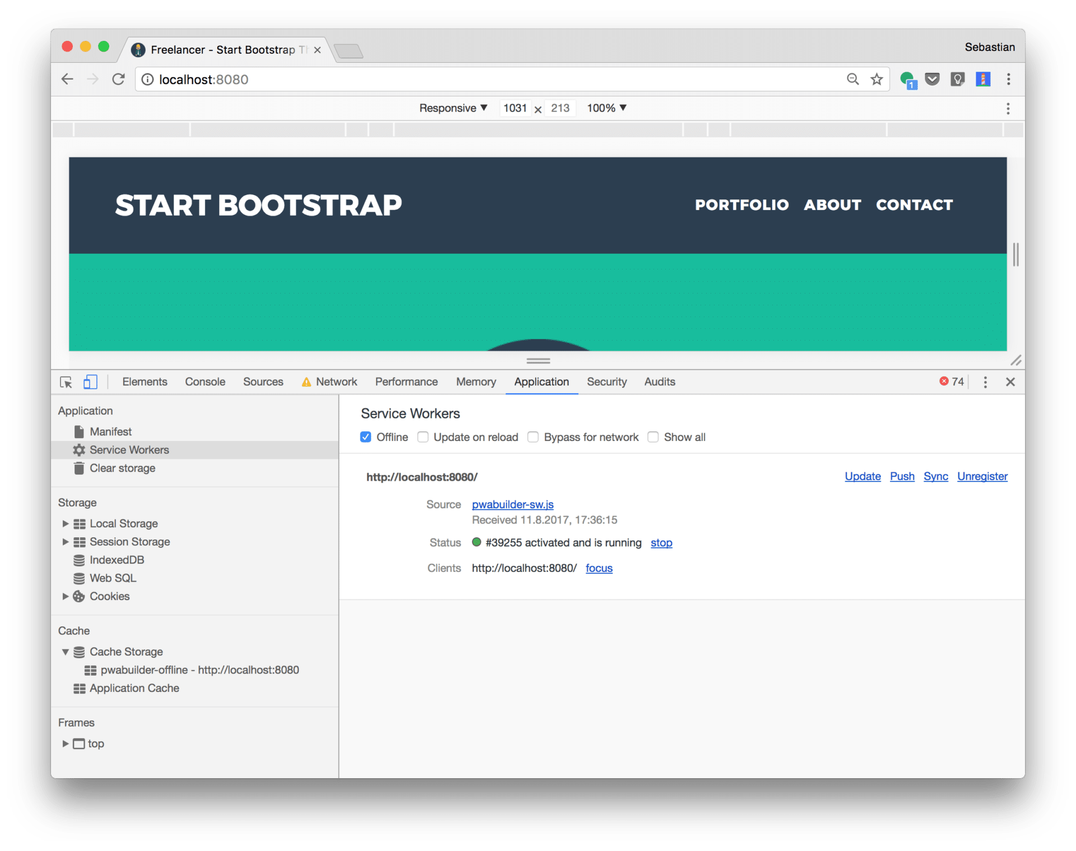Viewport: 1076px width, 851px height.
Task: Open the DevTools customize three-dot menu
Action: pyautogui.click(x=985, y=382)
